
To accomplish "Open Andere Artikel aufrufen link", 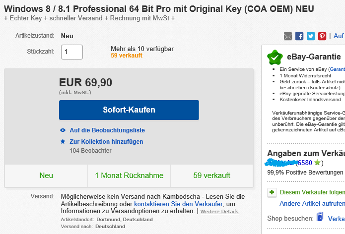I will pos(312,204).
